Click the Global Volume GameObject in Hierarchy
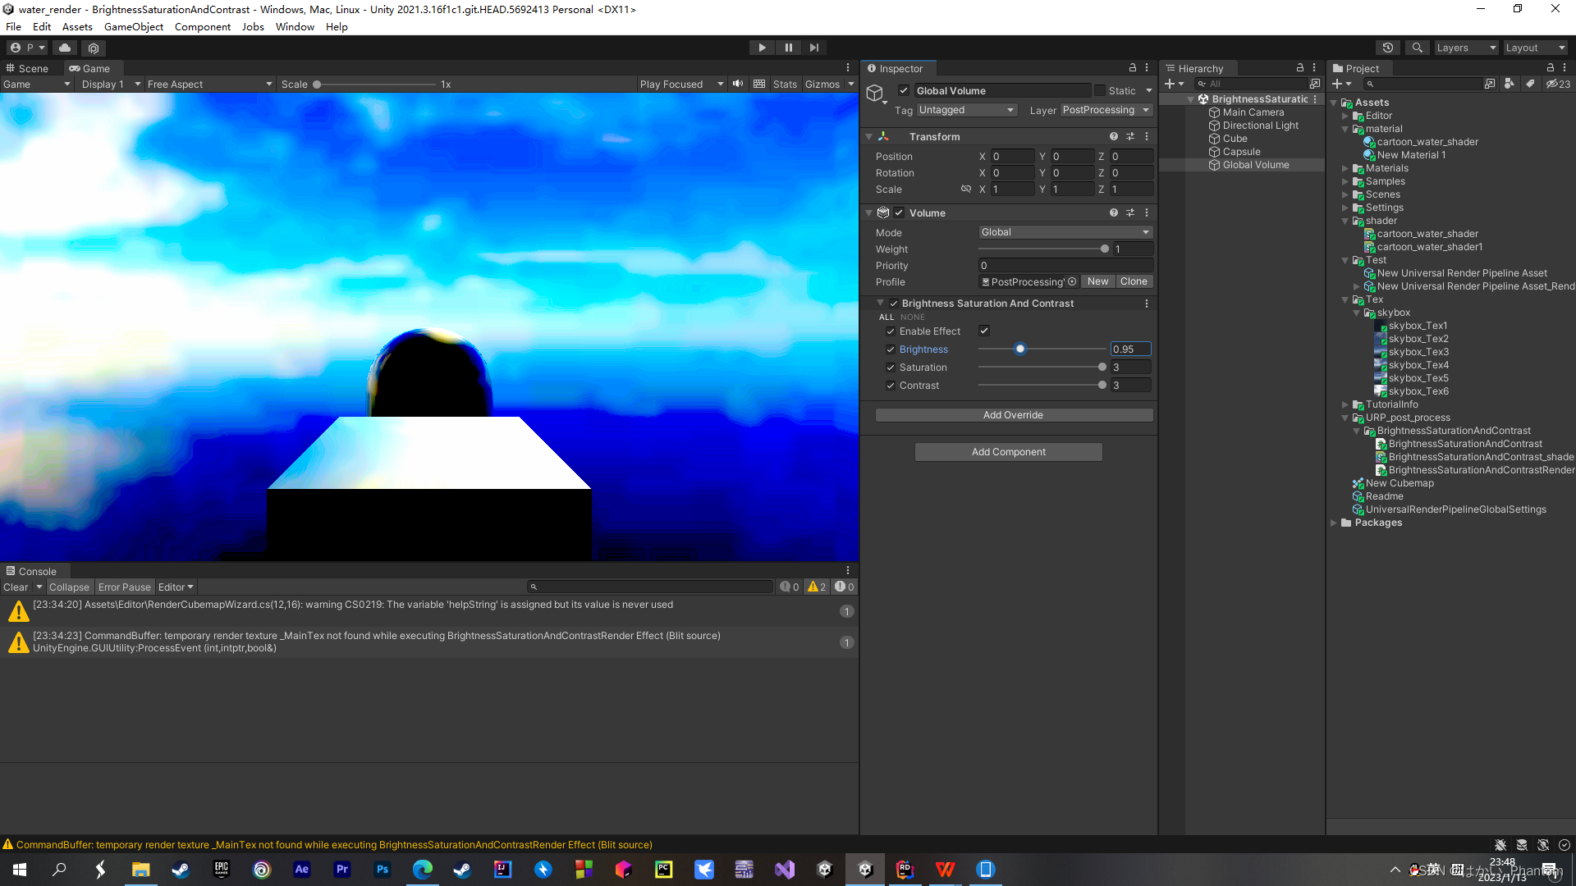1576x886 pixels. tap(1256, 164)
